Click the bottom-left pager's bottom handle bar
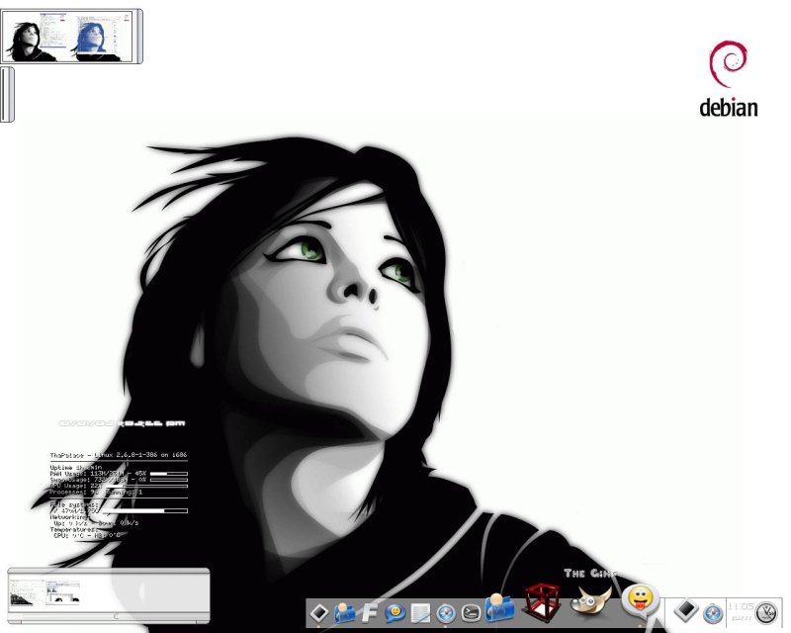The image size is (791, 633). coord(109,616)
